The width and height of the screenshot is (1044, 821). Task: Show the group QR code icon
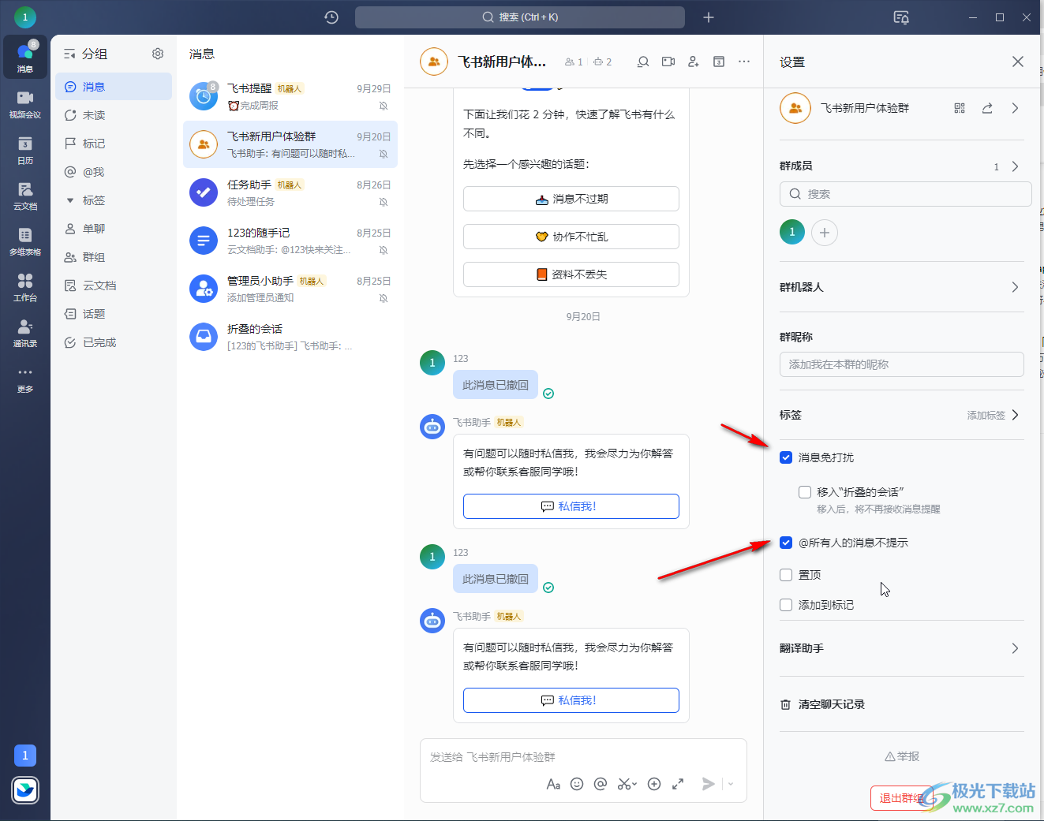tap(960, 108)
